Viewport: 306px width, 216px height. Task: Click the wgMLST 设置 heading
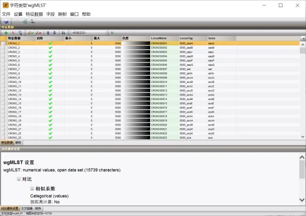19,162
